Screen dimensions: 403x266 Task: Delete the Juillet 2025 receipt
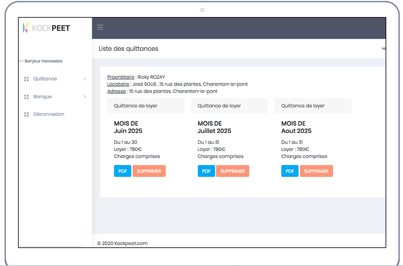[x=233, y=171]
